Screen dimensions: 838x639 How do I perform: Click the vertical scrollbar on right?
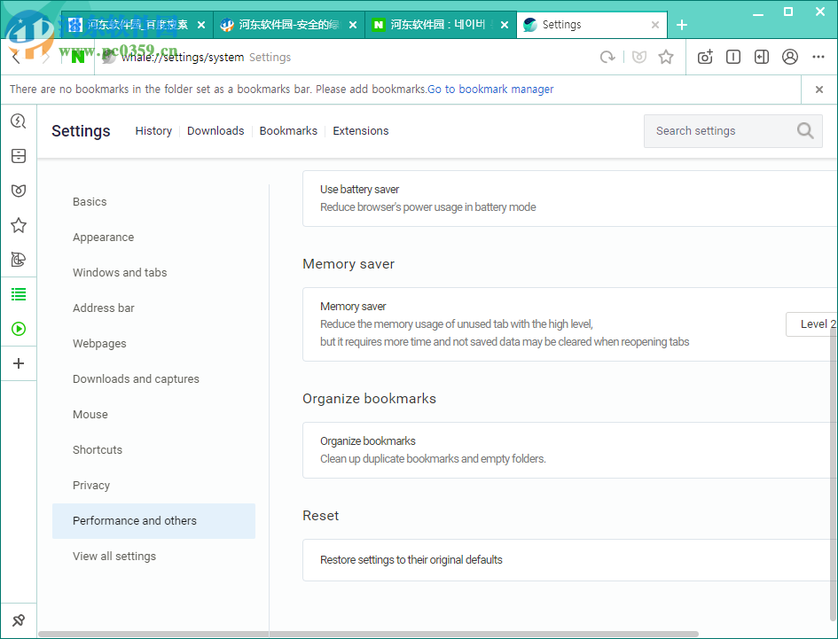834,476
